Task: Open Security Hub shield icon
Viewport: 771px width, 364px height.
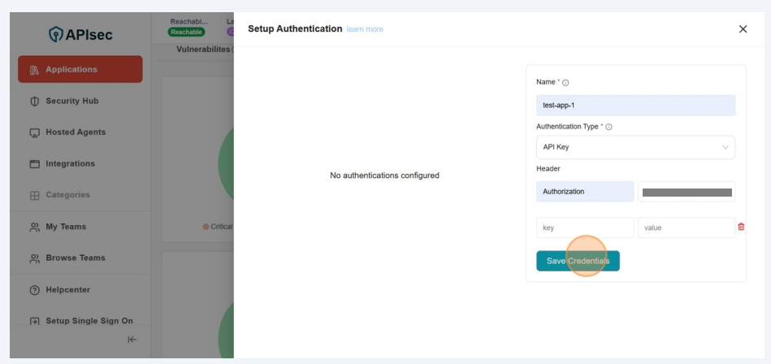Action: click(34, 102)
